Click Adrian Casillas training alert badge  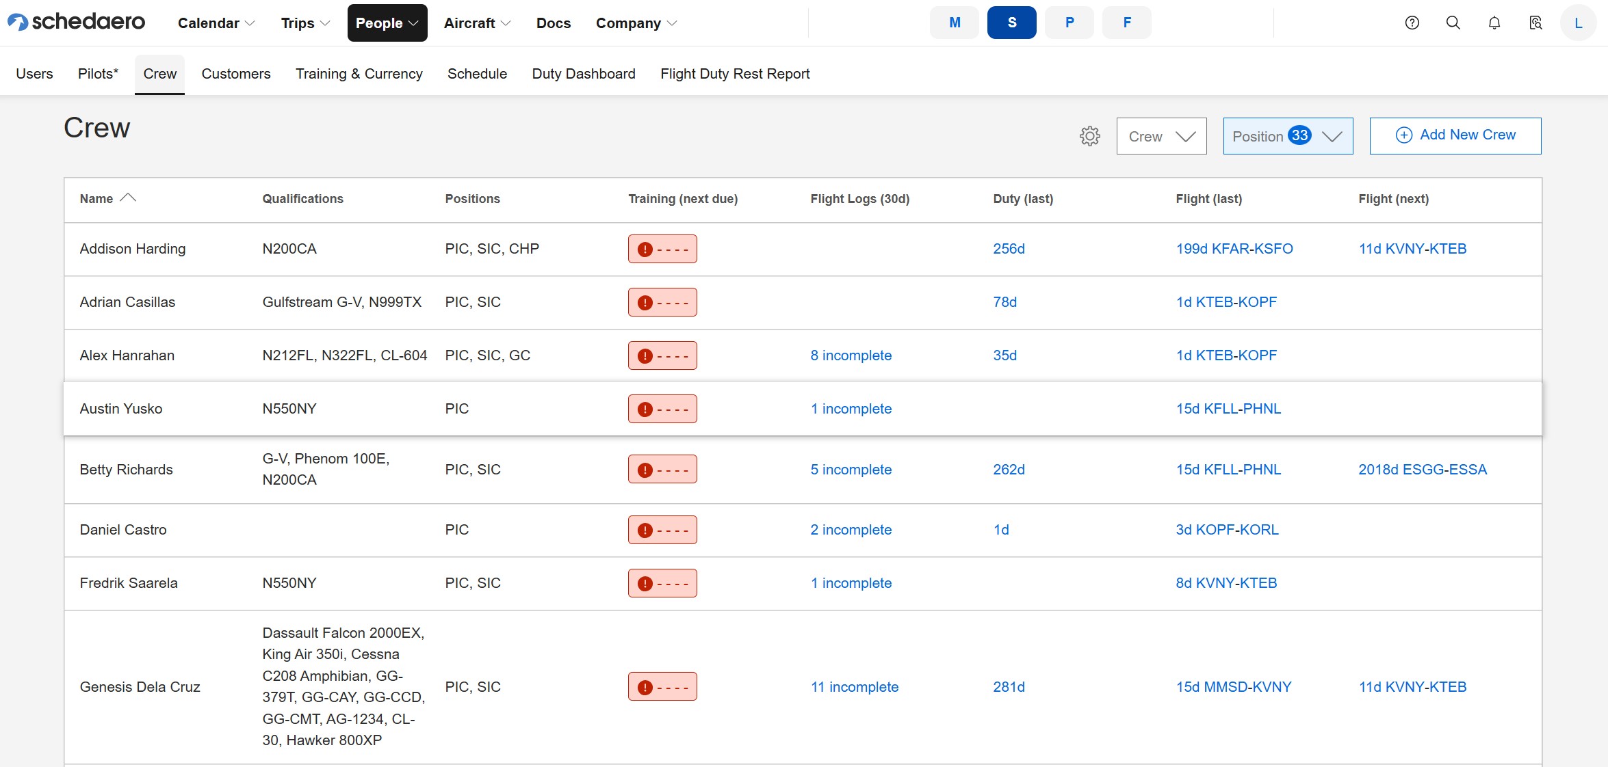pyautogui.click(x=662, y=302)
